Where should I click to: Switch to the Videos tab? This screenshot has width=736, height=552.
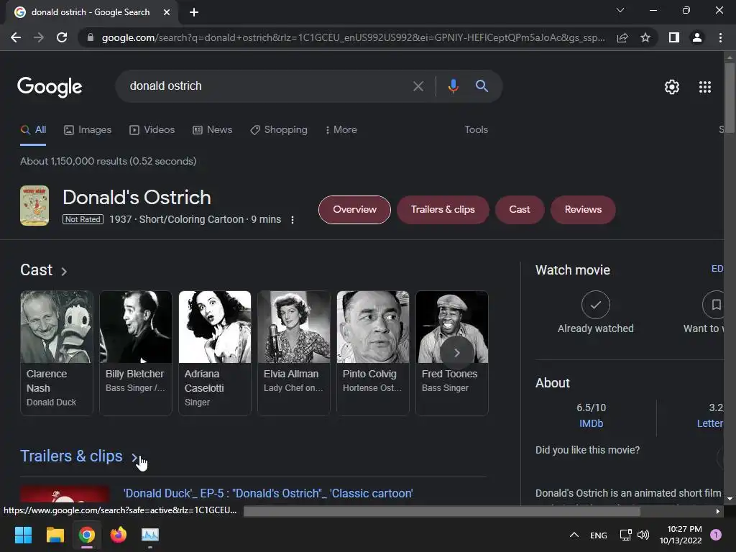coord(152,130)
